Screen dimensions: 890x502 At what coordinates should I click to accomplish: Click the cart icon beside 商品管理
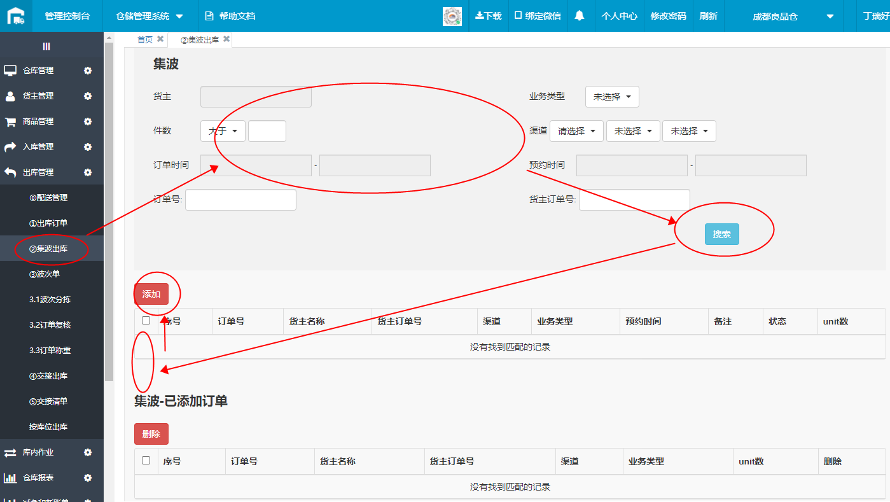tap(10, 122)
